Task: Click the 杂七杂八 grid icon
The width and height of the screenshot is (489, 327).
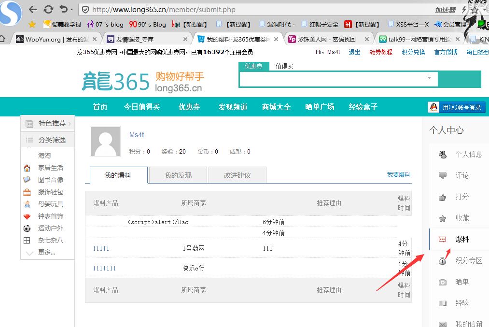Action: click(x=27, y=240)
